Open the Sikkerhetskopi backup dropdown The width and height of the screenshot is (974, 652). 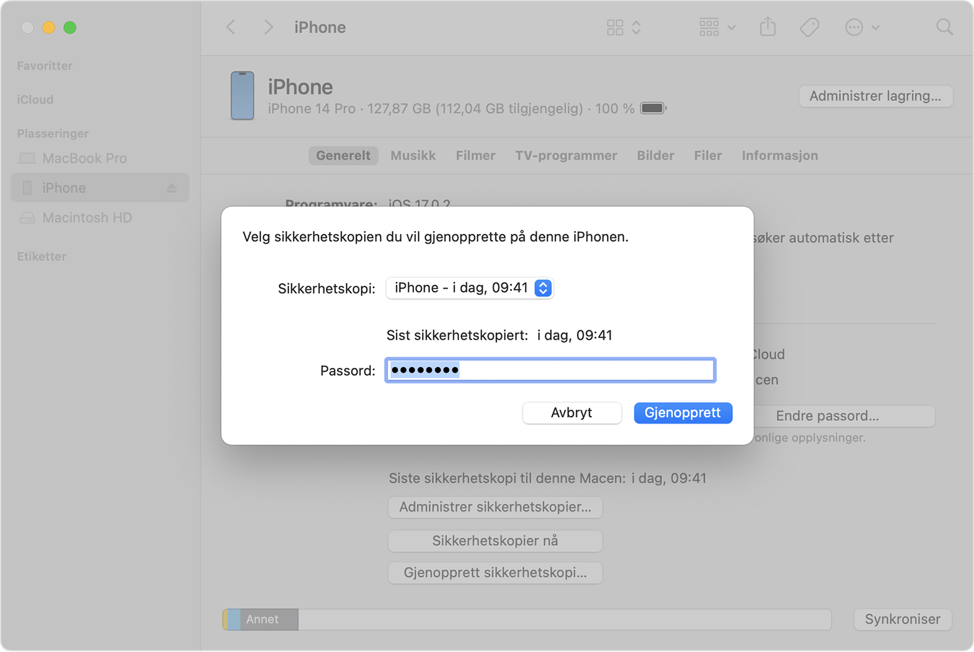pyautogui.click(x=470, y=288)
